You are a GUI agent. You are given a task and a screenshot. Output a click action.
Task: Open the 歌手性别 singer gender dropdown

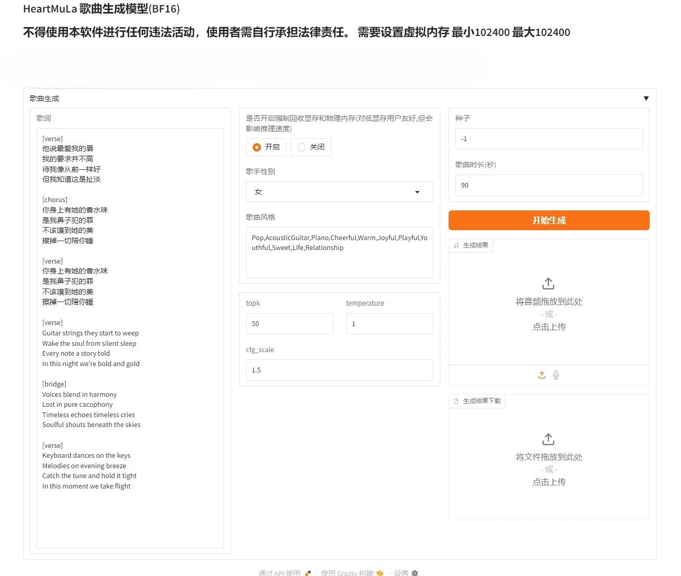click(339, 192)
